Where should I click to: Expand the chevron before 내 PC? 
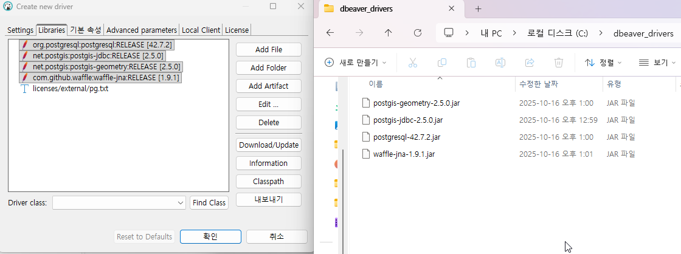pyautogui.click(x=468, y=33)
